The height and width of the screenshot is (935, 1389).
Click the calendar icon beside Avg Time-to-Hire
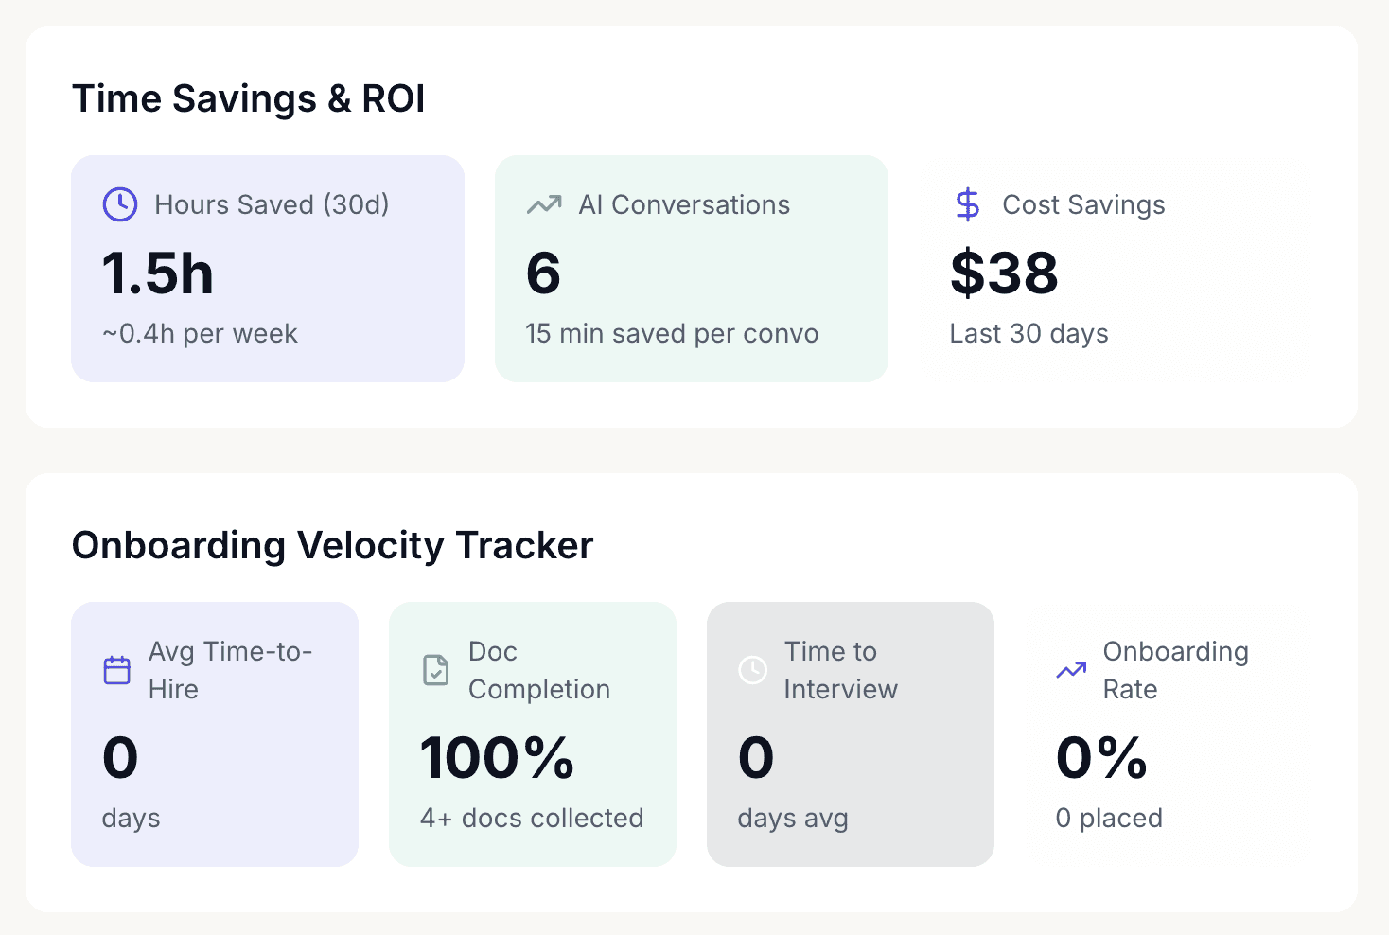coord(116,669)
